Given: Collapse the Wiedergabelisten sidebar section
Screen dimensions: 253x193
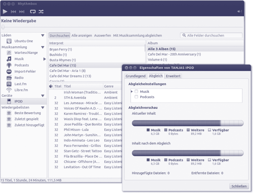Looking at the screenshot, I should 43,107.
